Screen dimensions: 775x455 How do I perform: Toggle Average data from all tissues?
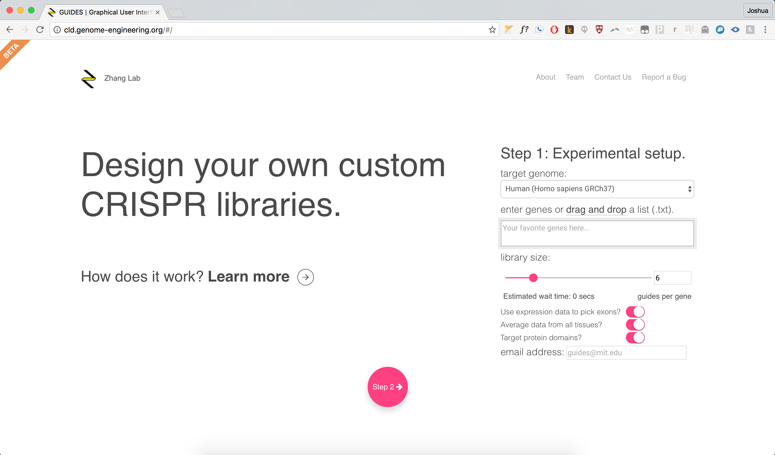(x=635, y=325)
